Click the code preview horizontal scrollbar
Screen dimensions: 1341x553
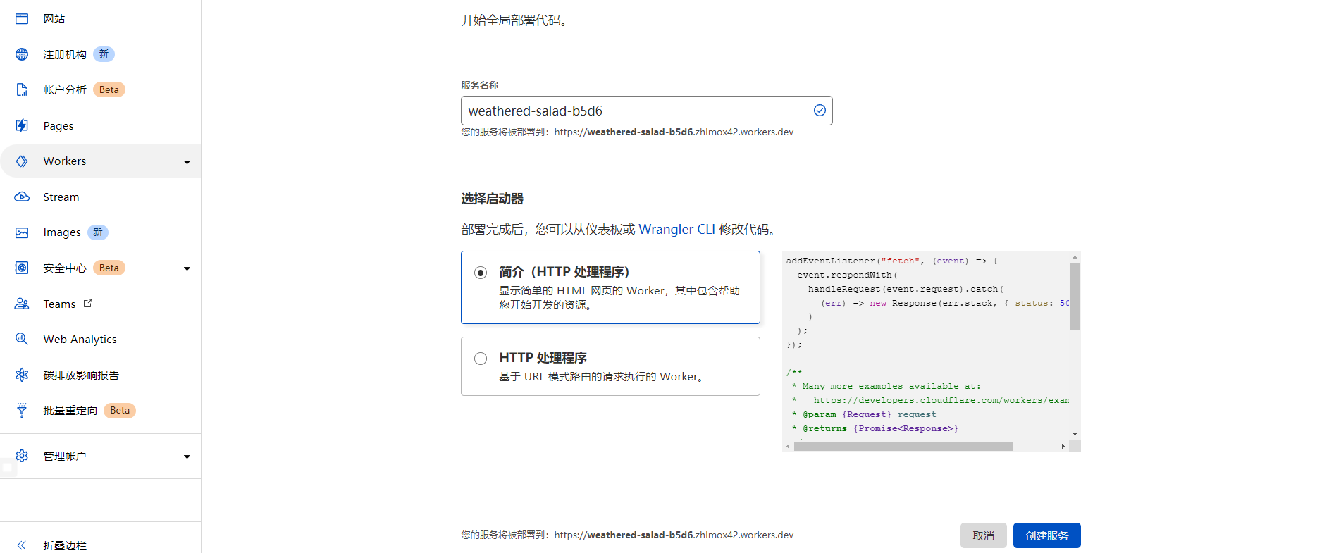(x=903, y=447)
